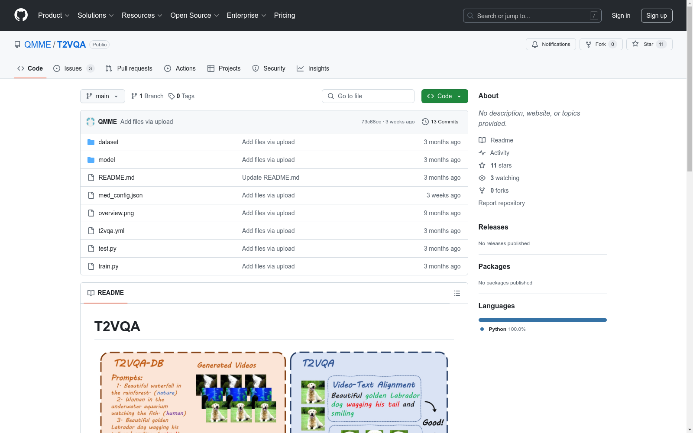Click the book icon next to Readme
The image size is (693, 433).
pyautogui.click(x=482, y=140)
